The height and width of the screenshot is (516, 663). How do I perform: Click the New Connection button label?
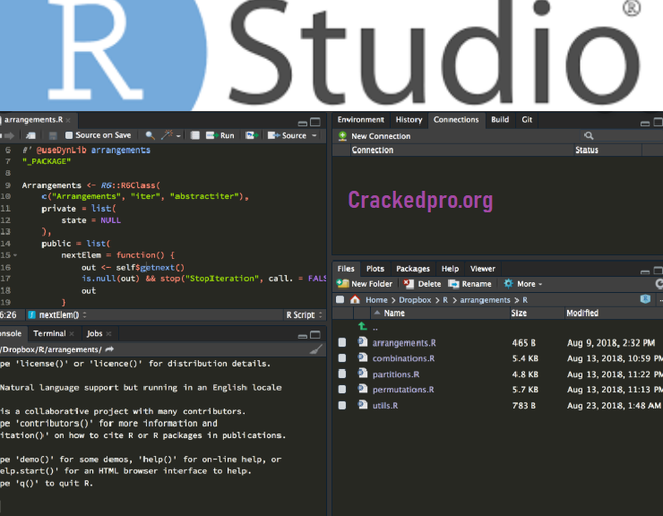[x=381, y=136]
